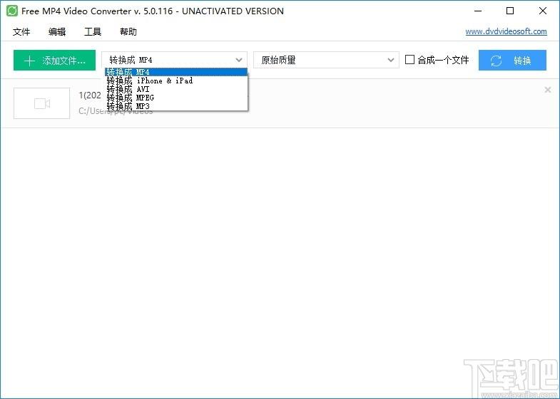Choose 转换成 MP3 from the list
560x399 pixels.
click(x=176, y=106)
